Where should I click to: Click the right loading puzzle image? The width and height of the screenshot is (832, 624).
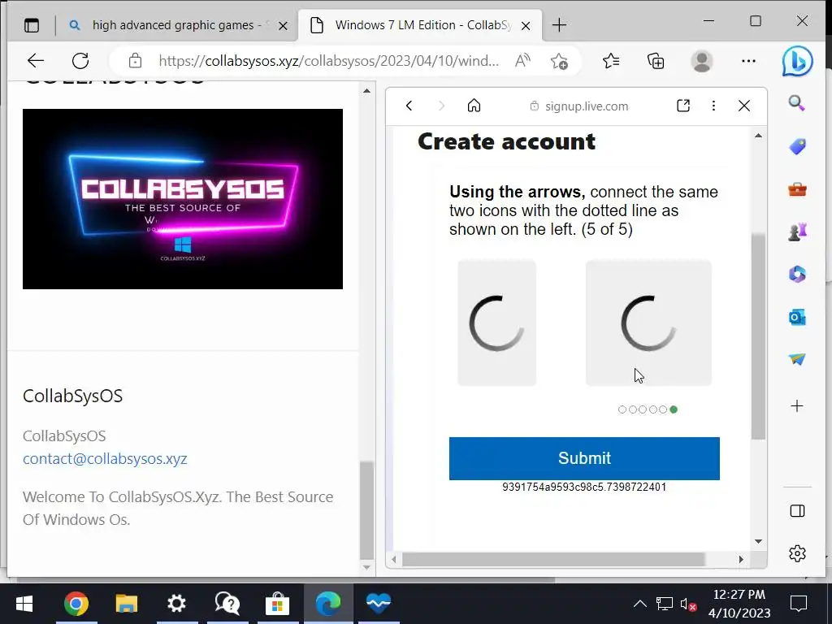[x=648, y=323]
